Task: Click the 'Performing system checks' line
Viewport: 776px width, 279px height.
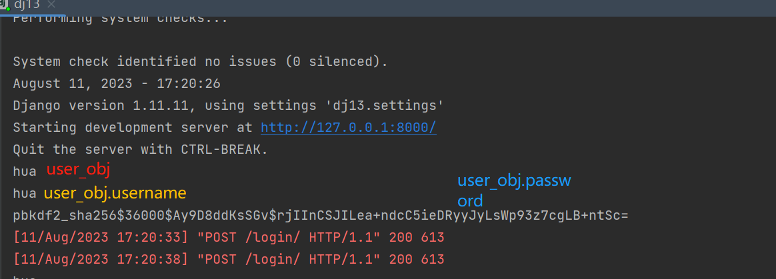Action: coord(120,19)
